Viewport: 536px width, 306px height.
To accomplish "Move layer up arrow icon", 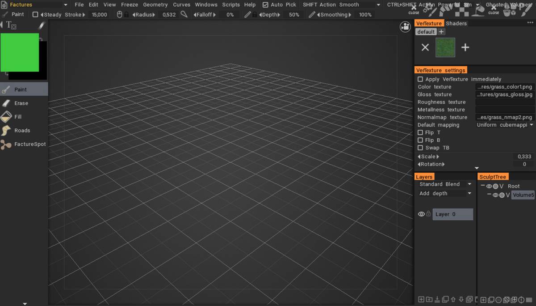I will click(x=453, y=299).
